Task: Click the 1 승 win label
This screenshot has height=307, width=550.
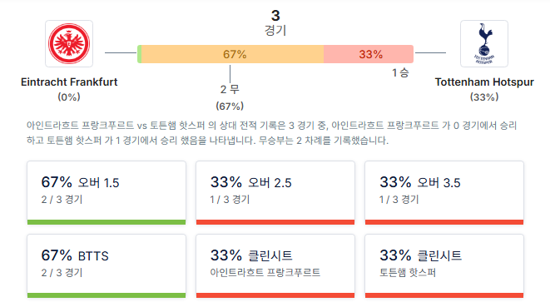Action: [400, 72]
